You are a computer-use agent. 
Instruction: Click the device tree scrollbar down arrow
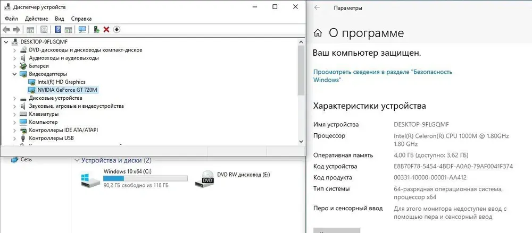click(301, 140)
